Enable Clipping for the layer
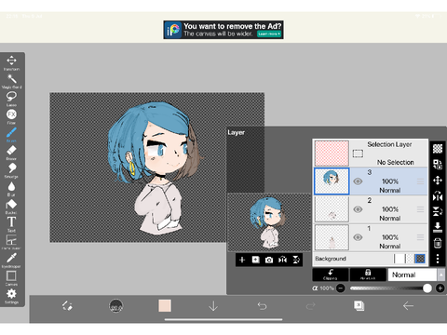This screenshot has width=447, height=335. 331,275
